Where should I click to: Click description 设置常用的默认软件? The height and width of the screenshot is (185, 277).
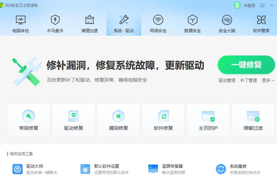111,173
